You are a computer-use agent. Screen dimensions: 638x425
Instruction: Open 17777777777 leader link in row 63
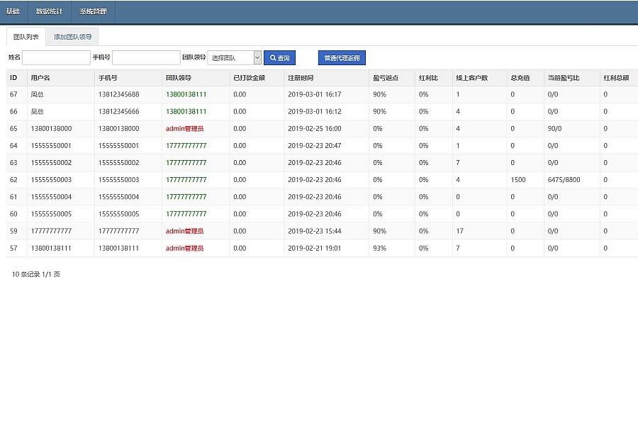tap(186, 163)
